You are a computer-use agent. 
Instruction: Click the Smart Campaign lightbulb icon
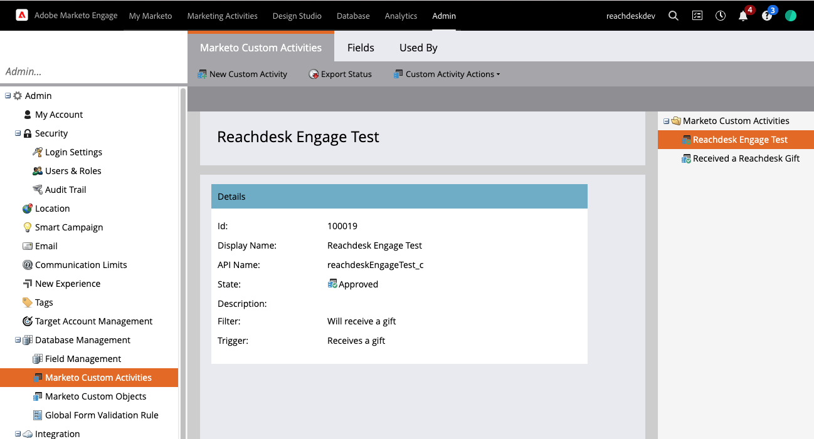[28, 227]
